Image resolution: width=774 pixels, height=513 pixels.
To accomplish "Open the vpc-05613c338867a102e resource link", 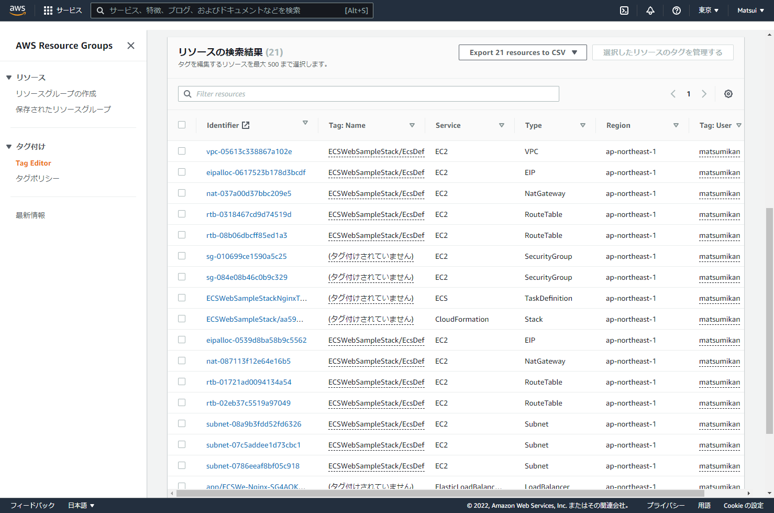I will [x=249, y=151].
